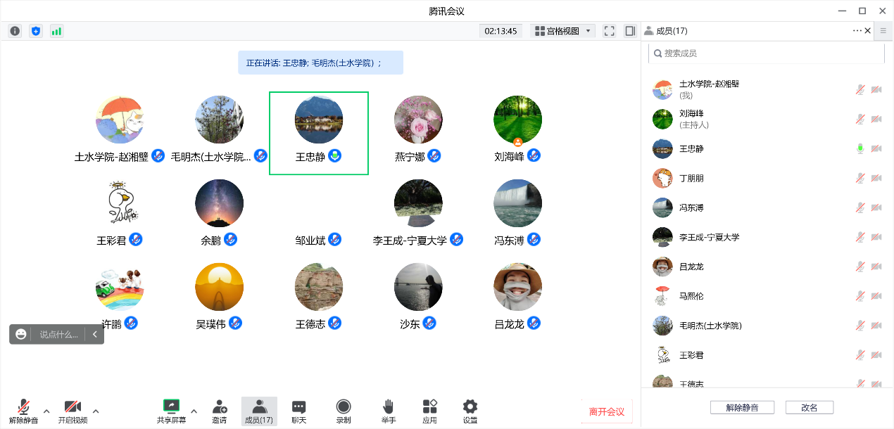Click the 搜索成员 search field
The image size is (894, 429).
coord(767,53)
